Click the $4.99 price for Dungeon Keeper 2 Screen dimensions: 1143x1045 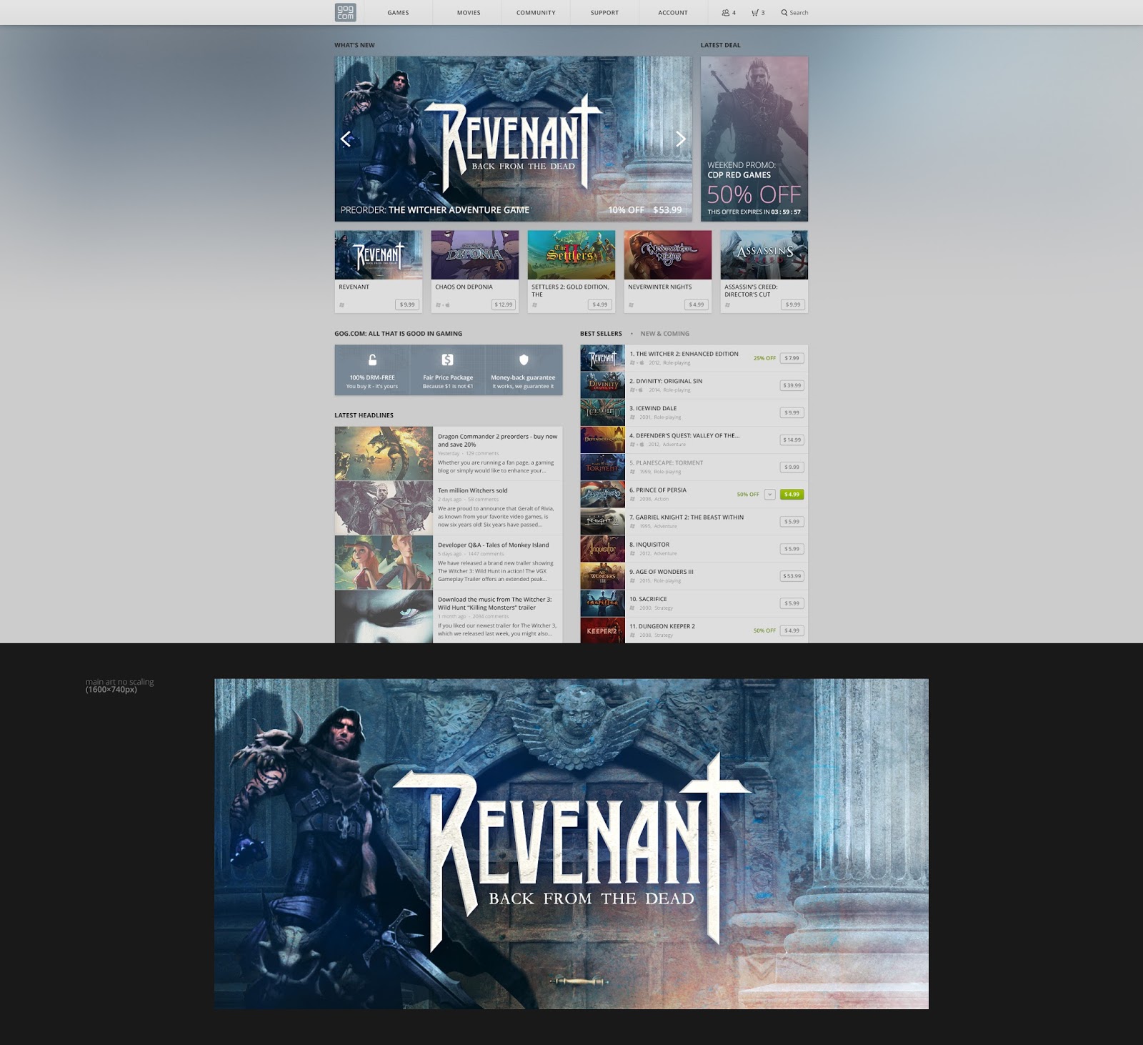(792, 630)
